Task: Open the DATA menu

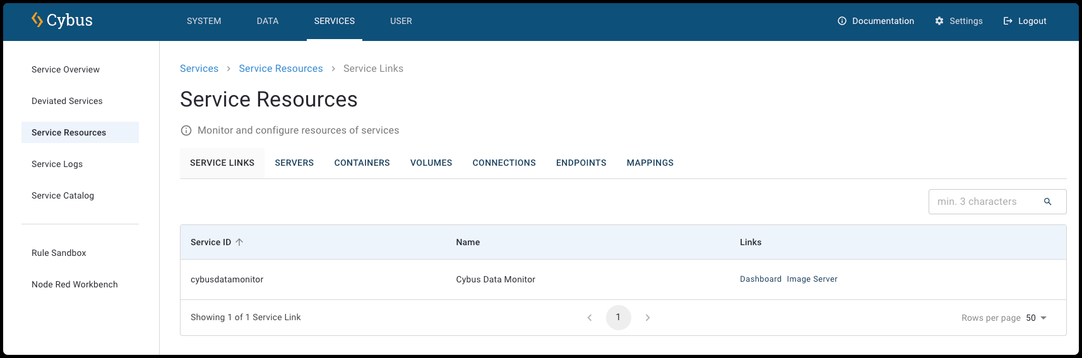Action: point(268,21)
